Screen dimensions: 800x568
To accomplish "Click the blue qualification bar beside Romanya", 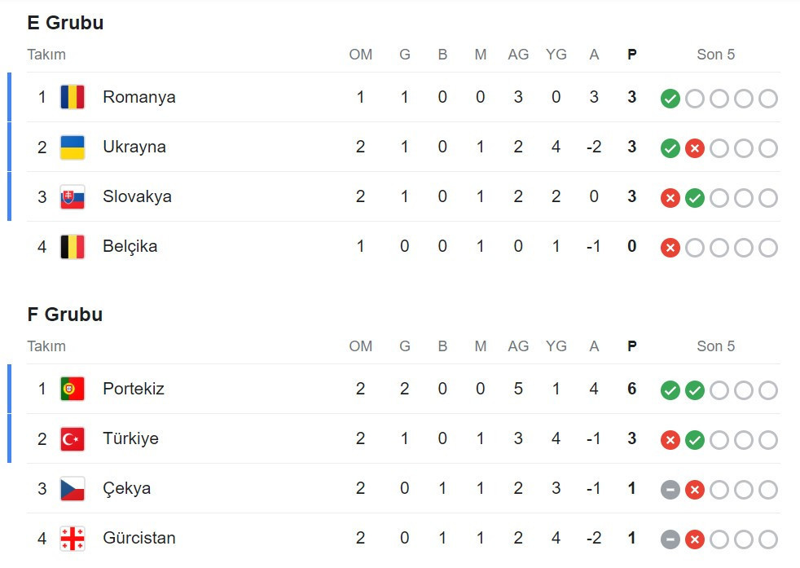I will (10, 96).
